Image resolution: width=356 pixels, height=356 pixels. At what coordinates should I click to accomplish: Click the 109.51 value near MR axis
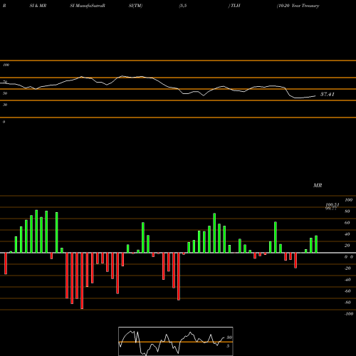333,204
